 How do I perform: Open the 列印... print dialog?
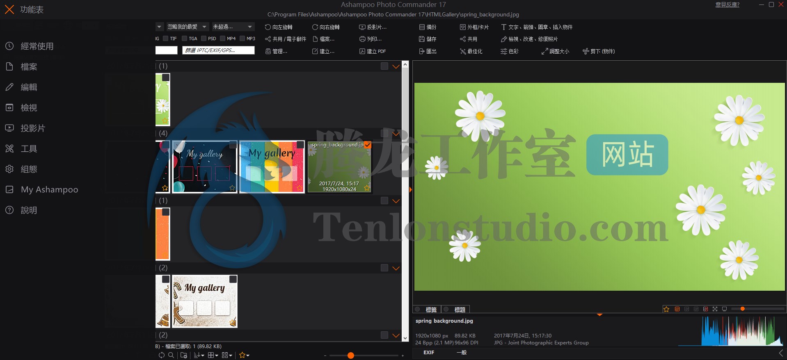click(371, 39)
